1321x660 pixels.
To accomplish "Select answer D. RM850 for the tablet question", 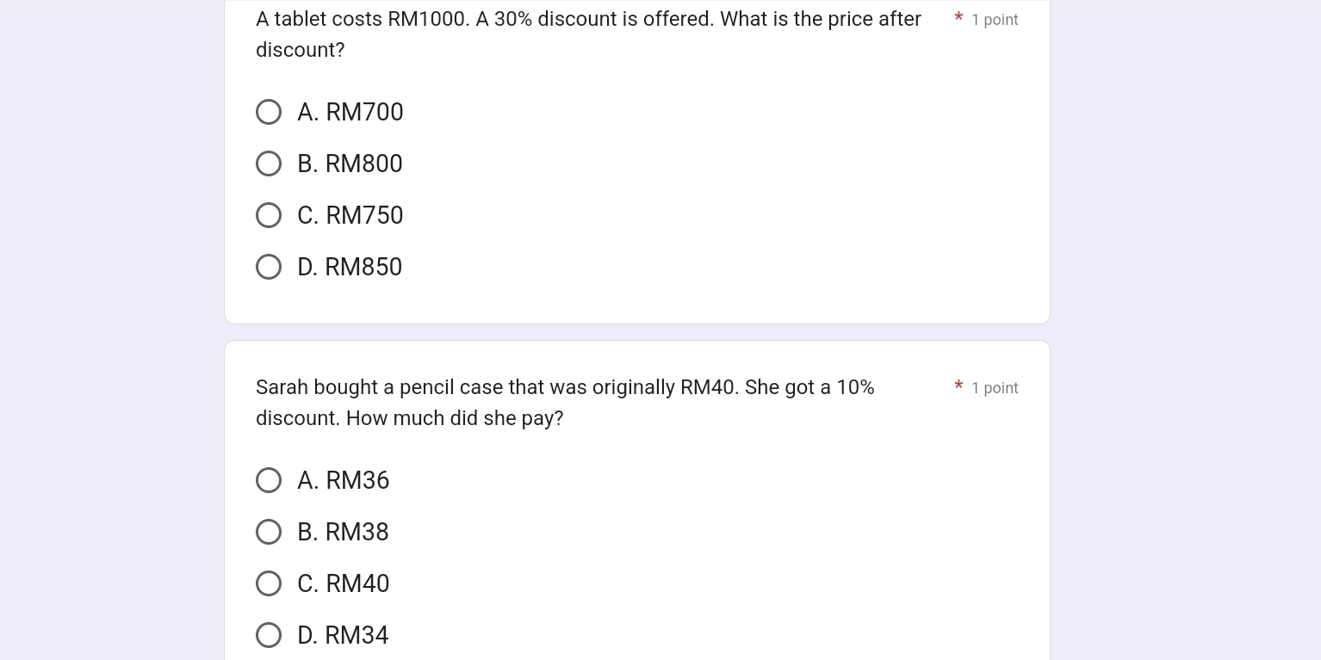I will (x=269, y=267).
